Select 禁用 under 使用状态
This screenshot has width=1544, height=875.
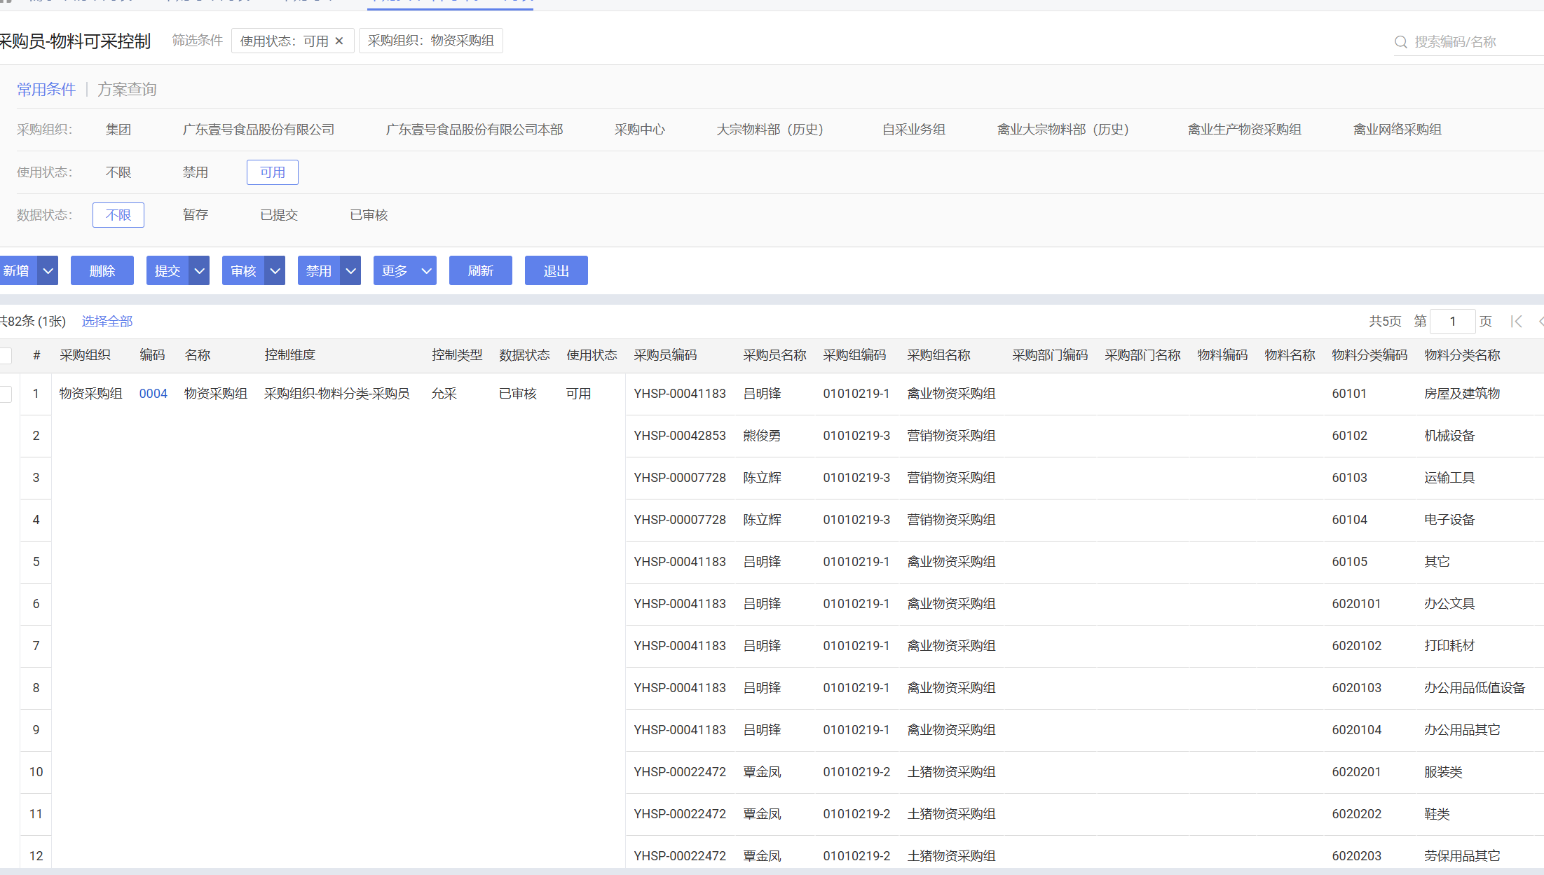195,172
